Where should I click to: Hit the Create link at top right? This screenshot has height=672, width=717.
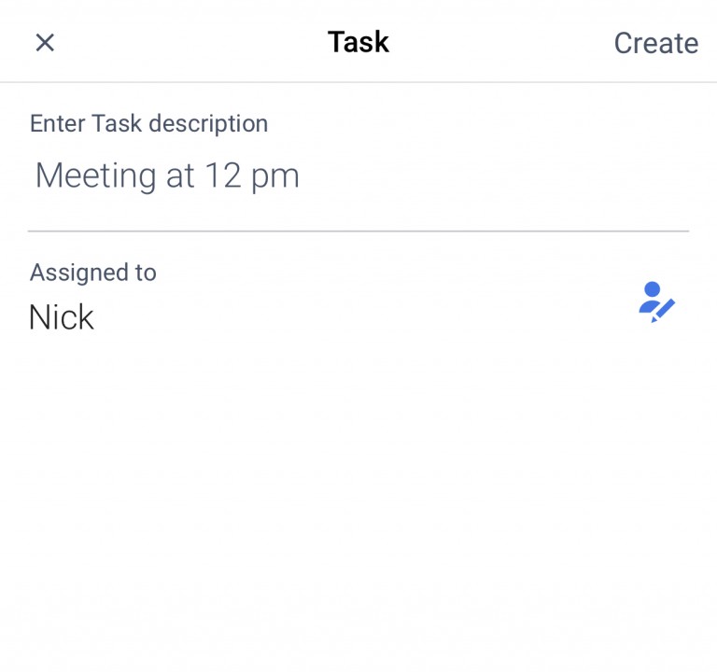pyautogui.click(x=655, y=43)
